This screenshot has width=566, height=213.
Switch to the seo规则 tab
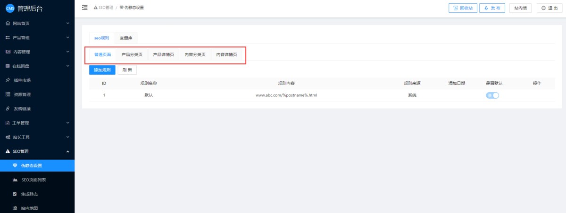(101, 38)
